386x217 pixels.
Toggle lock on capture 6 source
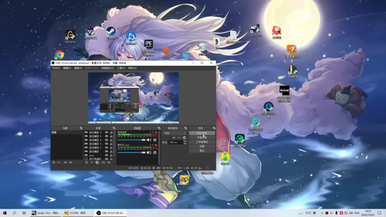click(111, 132)
